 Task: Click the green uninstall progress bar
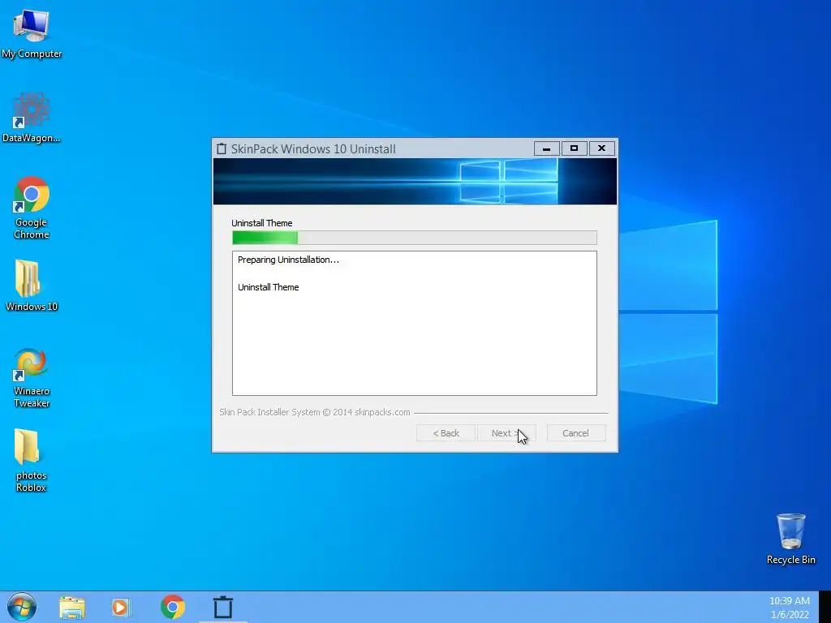click(415, 238)
